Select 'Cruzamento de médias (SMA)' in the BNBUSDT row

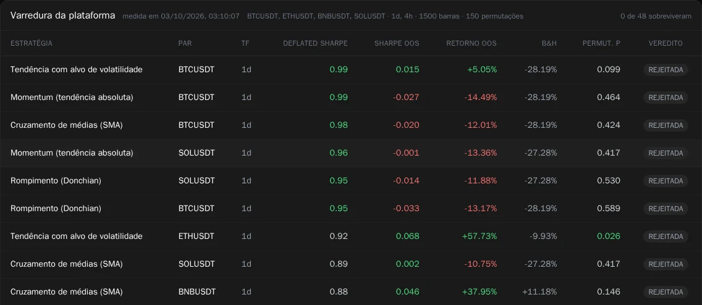[66, 291]
